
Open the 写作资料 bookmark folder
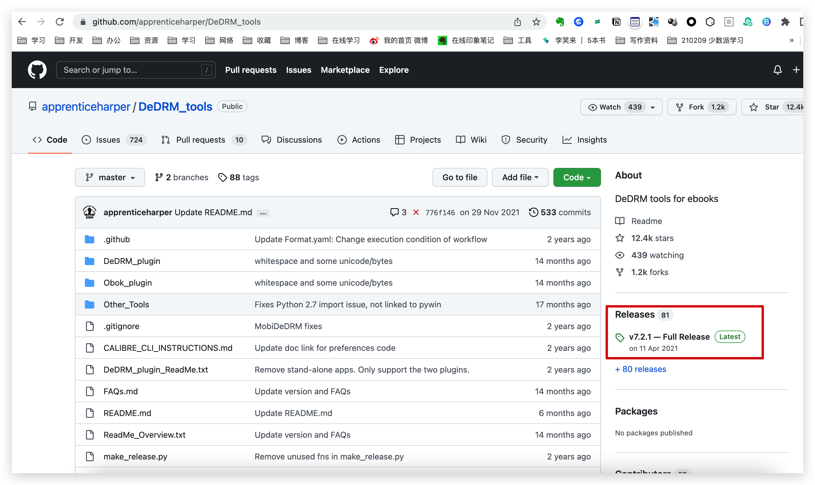pos(636,41)
